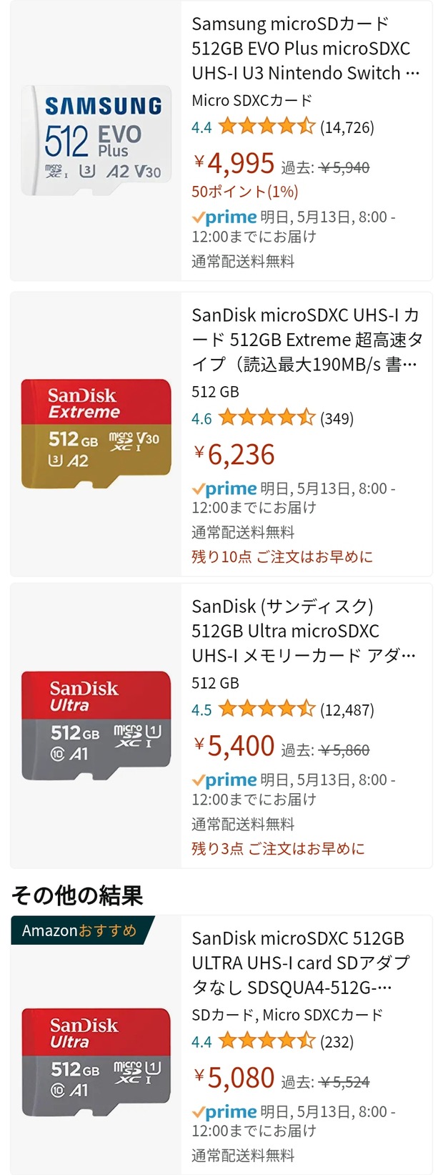This screenshot has height=1175, width=443.
Task: Open the Samsung 512GB EVO Plus card image
Action: pyautogui.click(x=96, y=141)
